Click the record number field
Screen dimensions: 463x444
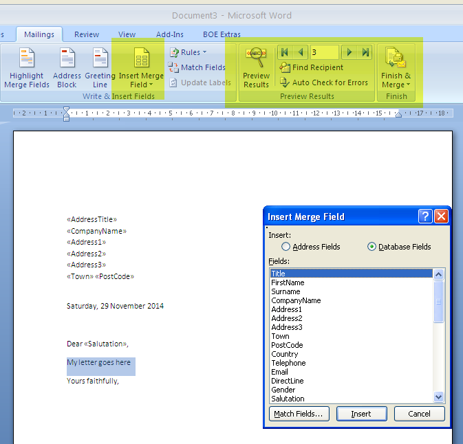coord(325,52)
